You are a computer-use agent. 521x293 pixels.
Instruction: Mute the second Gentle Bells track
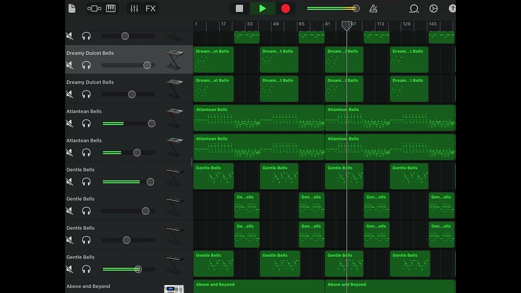[x=70, y=211]
